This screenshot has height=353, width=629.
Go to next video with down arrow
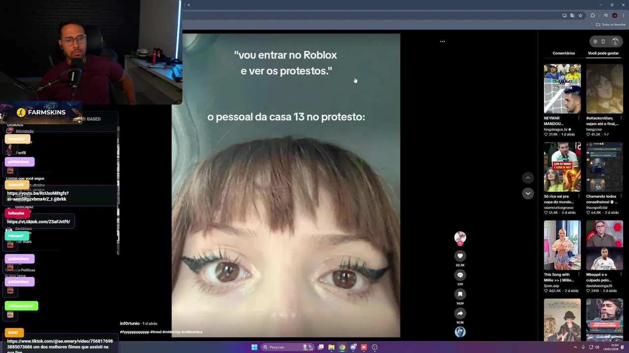528,193
